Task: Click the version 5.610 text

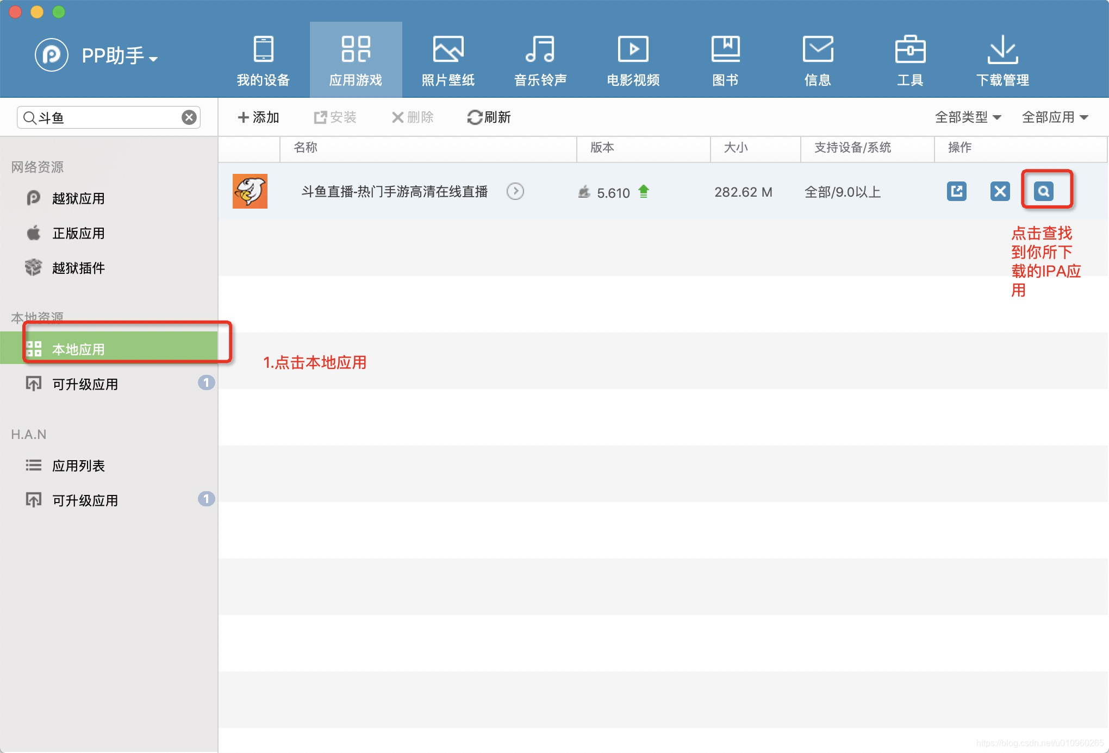Action: pos(613,193)
